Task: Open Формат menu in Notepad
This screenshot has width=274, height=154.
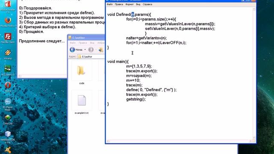Action: pyautogui.click(x=129, y=4)
